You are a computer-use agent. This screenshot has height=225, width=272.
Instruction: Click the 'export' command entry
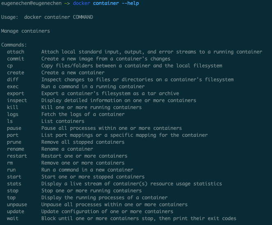click(x=16, y=94)
